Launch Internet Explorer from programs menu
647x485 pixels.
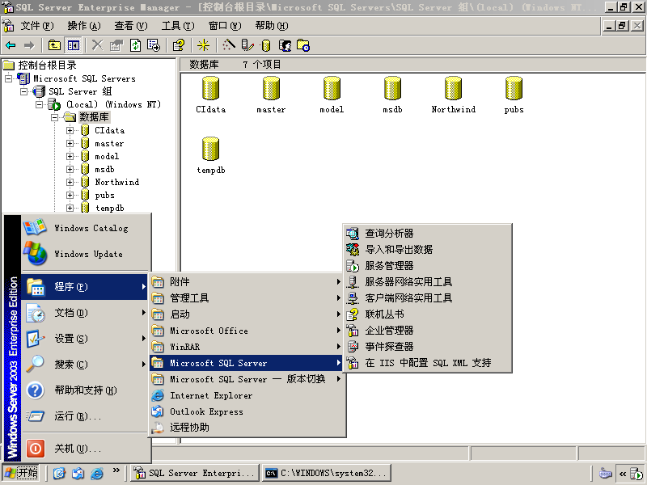[x=247, y=395]
